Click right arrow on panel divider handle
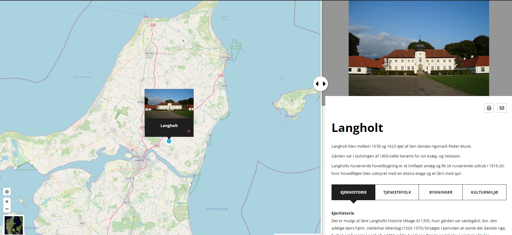Screen dimensions: 512x235 324,84
